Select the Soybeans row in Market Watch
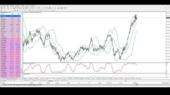 [10, 32]
